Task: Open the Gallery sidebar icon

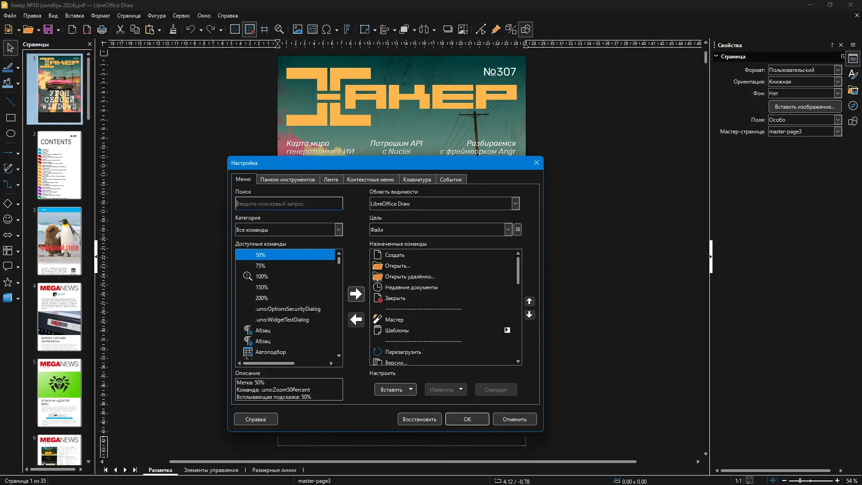Action: click(x=853, y=90)
